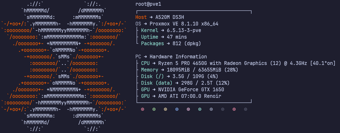
Task: Pick the teal color dot
Action: pos(200,109)
